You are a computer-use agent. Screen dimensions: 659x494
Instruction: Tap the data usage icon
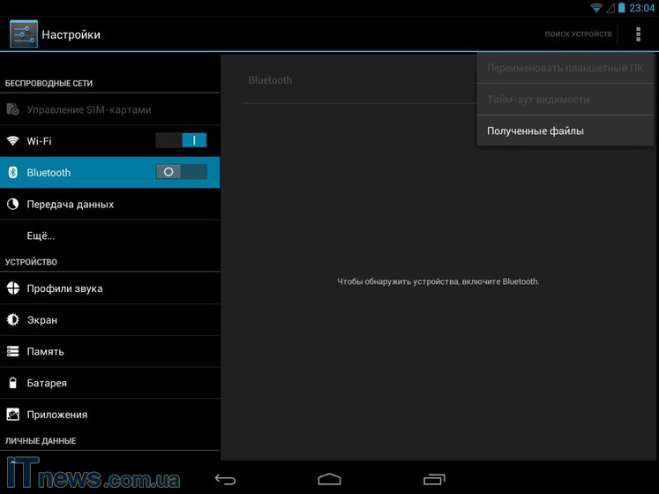pyautogui.click(x=13, y=204)
